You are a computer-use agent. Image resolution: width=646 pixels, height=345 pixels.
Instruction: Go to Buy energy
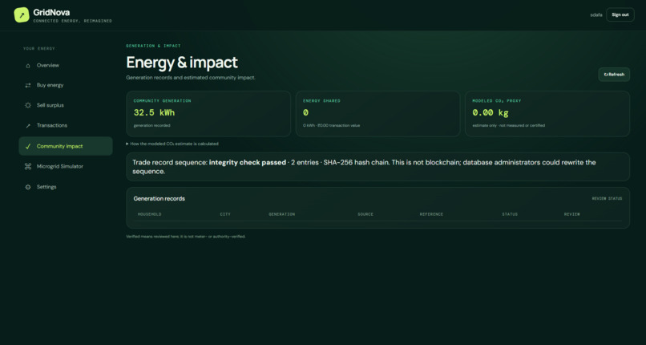pyautogui.click(x=66, y=85)
